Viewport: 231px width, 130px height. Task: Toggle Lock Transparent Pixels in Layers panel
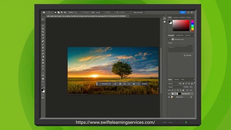point(173,90)
